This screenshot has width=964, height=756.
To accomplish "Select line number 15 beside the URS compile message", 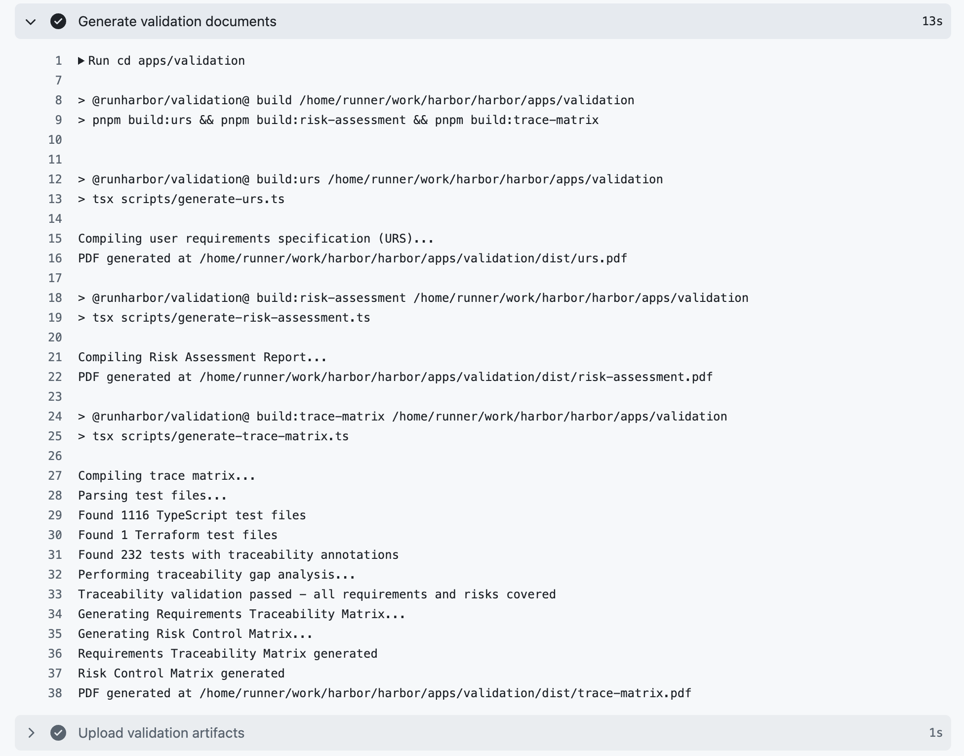I will tap(54, 238).
